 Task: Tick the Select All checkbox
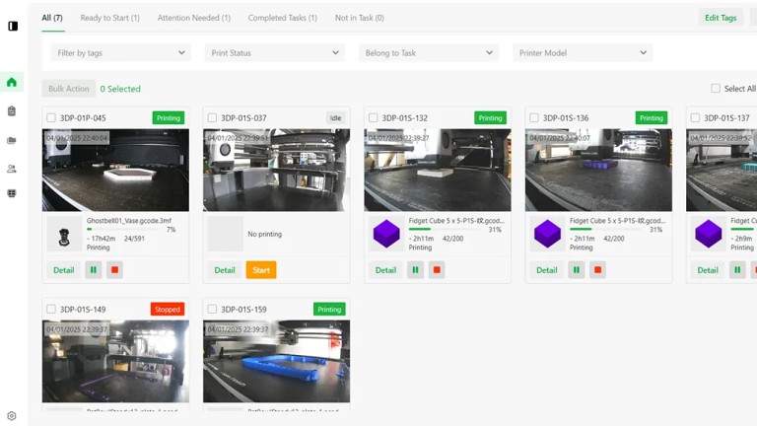(716, 89)
